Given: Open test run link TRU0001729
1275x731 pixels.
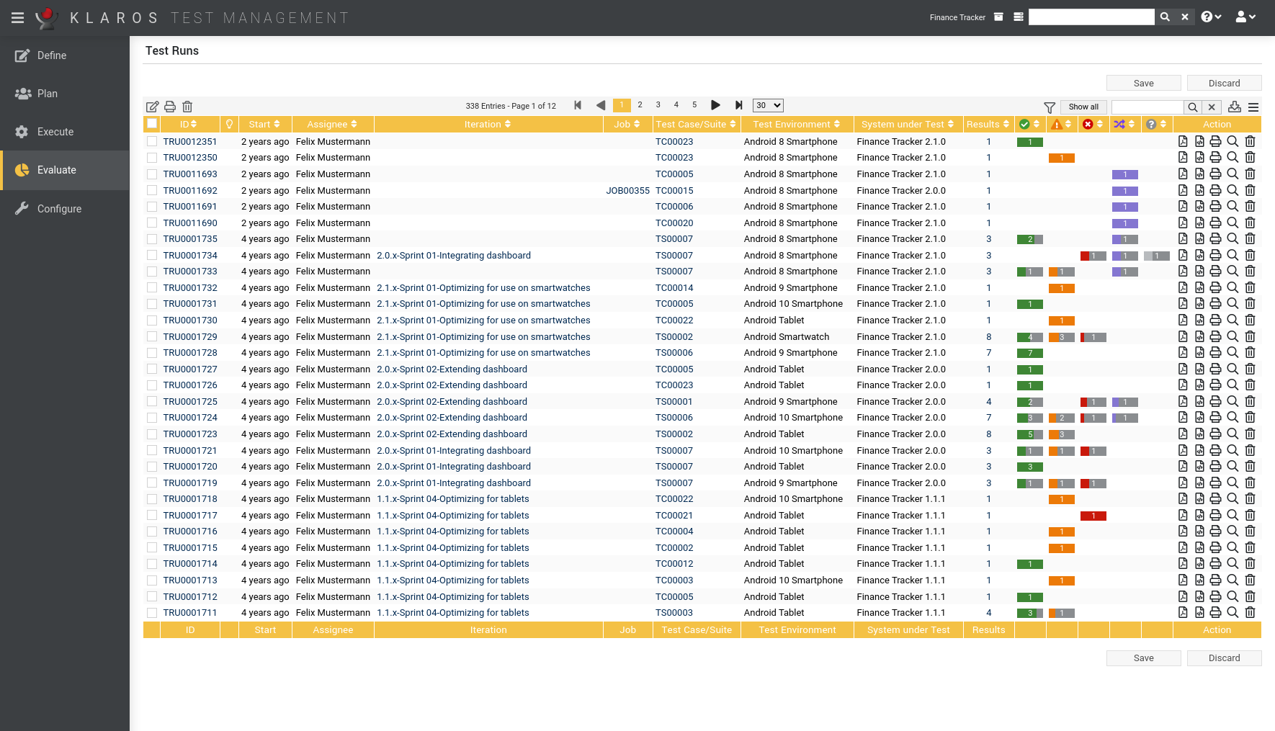Looking at the screenshot, I should [190, 336].
